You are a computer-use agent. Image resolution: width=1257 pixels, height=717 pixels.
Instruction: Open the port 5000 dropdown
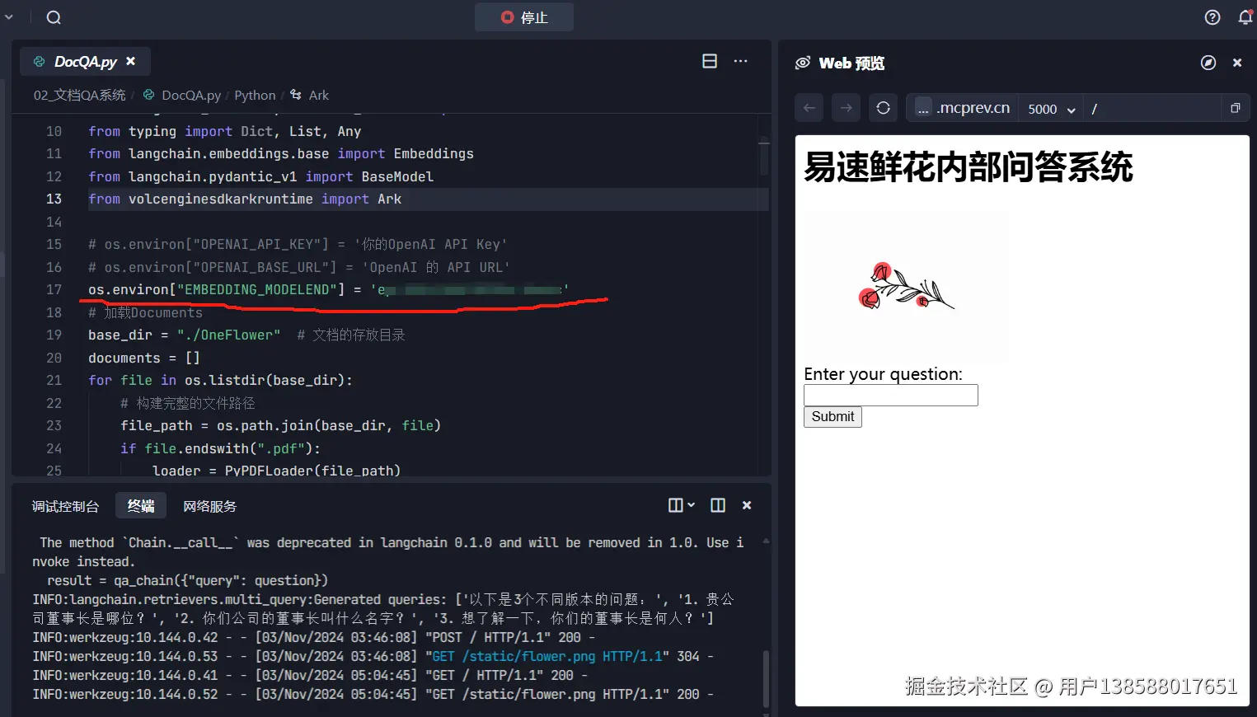[1052, 109]
